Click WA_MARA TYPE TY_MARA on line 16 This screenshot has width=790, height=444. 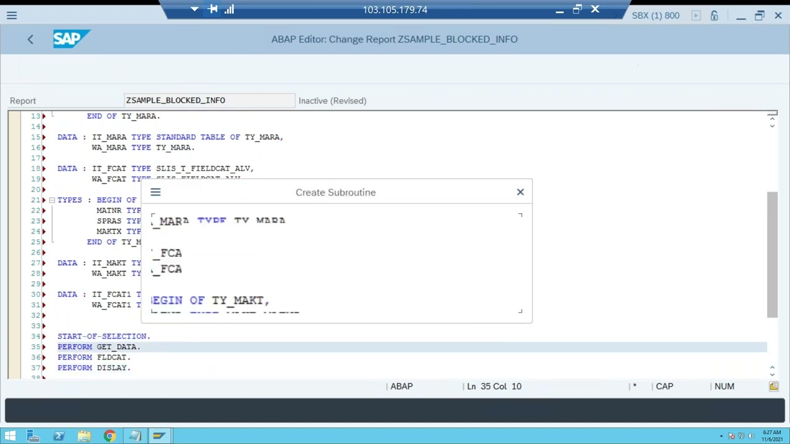143,147
